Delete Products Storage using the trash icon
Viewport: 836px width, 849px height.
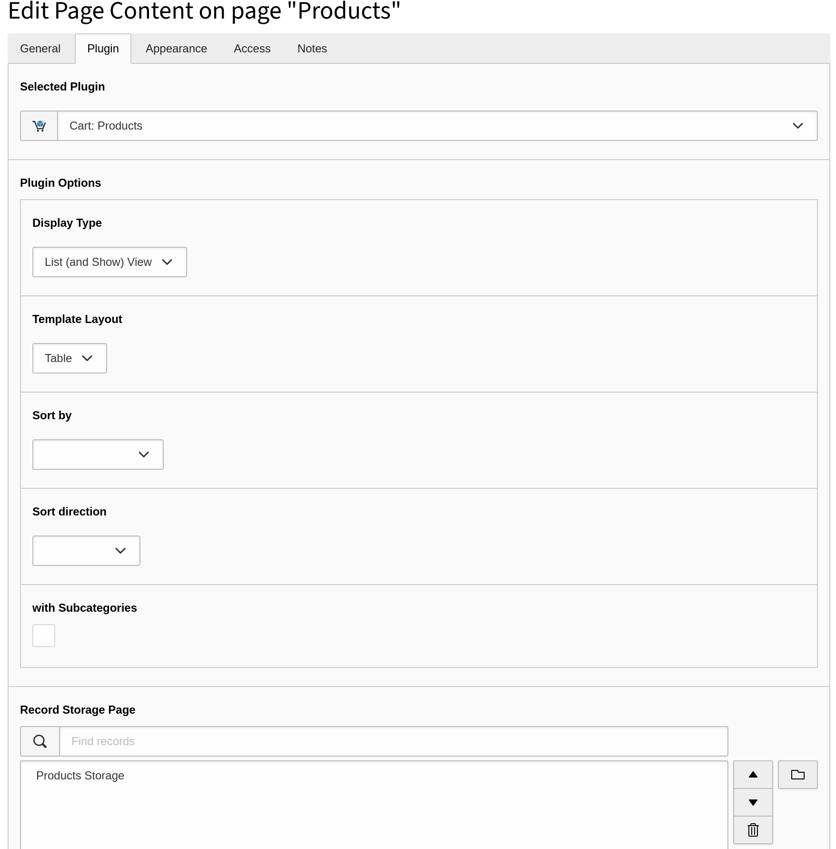pyautogui.click(x=753, y=830)
